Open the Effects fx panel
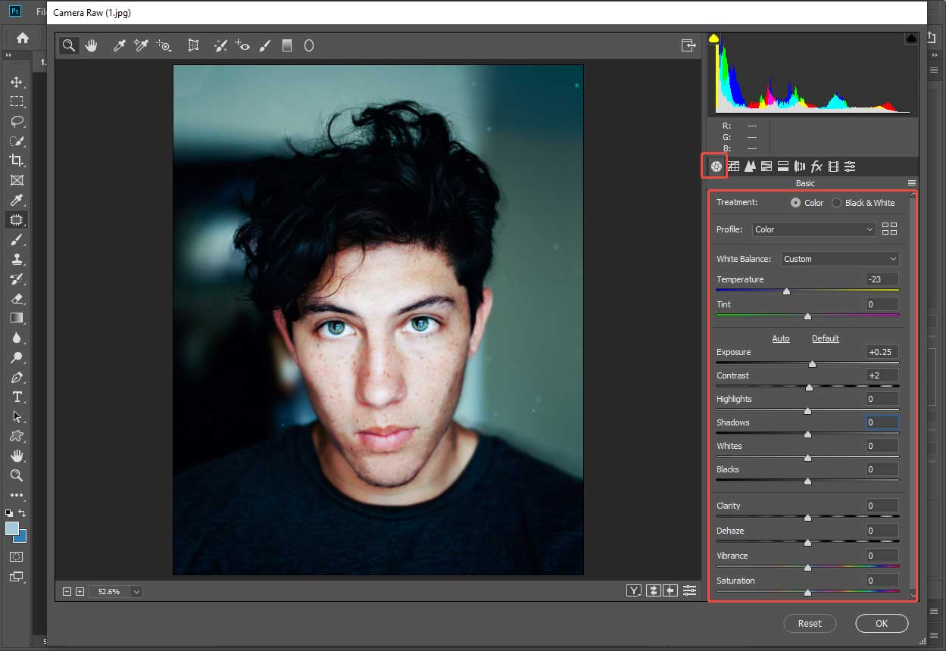The width and height of the screenshot is (946, 651). [x=816, y=167]
